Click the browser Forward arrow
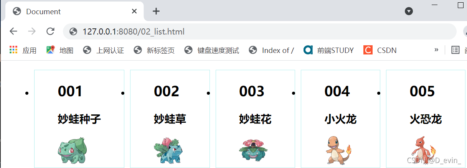Image resolution: width=467 pixels, height=168 pixels. pos(32,31)
